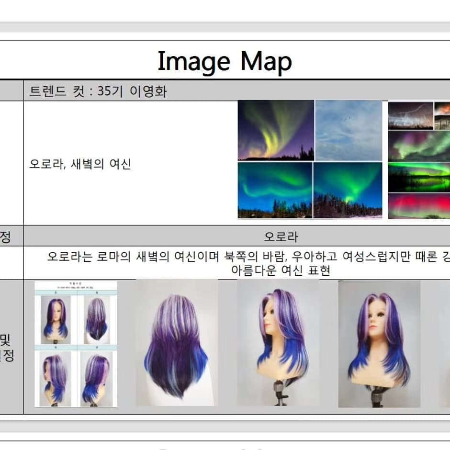Viewport: 450px width, 450px height.
Task: Select the back view purple-blue wig photo
Action: point(177,343)
